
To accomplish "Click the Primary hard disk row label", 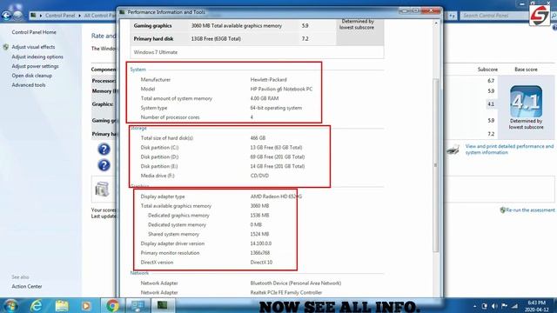I will coord(153,38).
